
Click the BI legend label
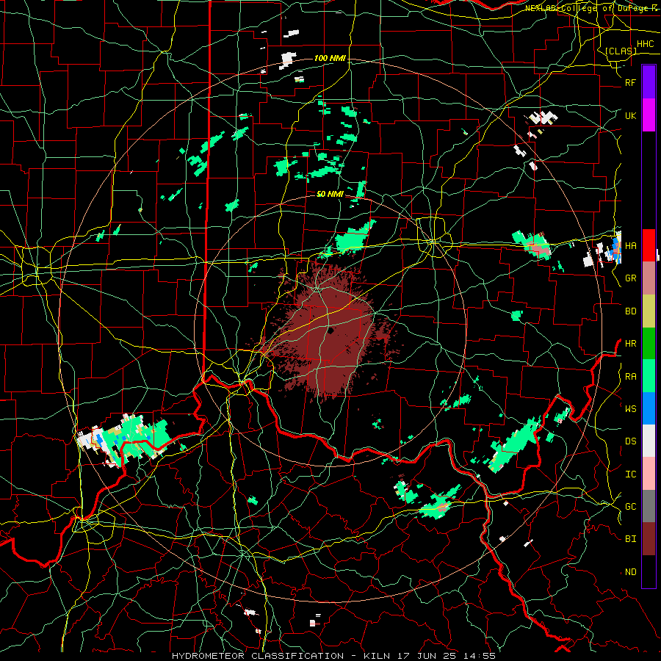[630, 539]
